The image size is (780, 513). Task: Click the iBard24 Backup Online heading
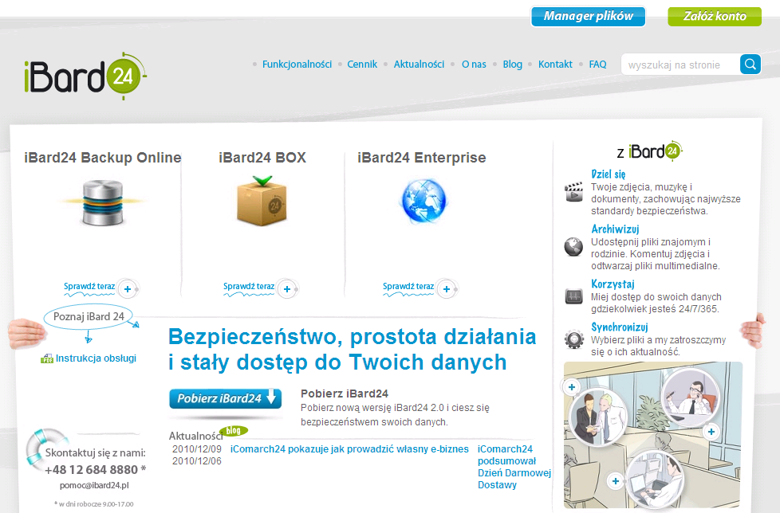pyautogui.click(x=102, y=158)
